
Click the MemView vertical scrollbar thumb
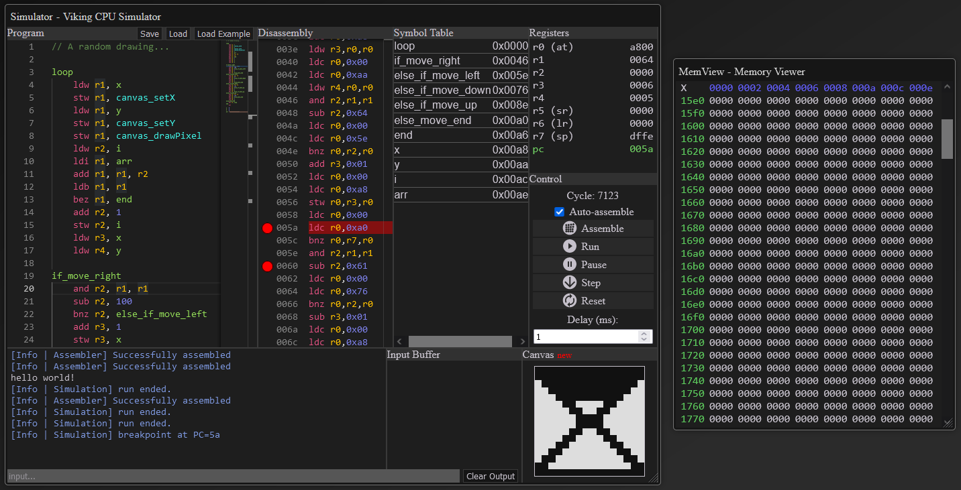pos(947,139)
